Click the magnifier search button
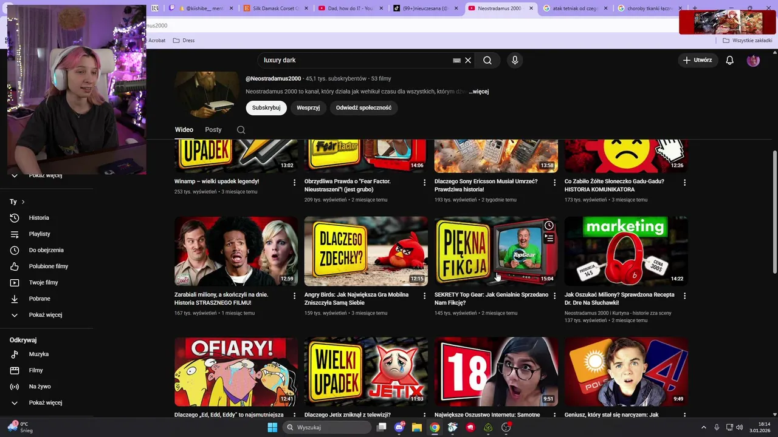Viewport: 778px width, 437px height. click(487, 60)
